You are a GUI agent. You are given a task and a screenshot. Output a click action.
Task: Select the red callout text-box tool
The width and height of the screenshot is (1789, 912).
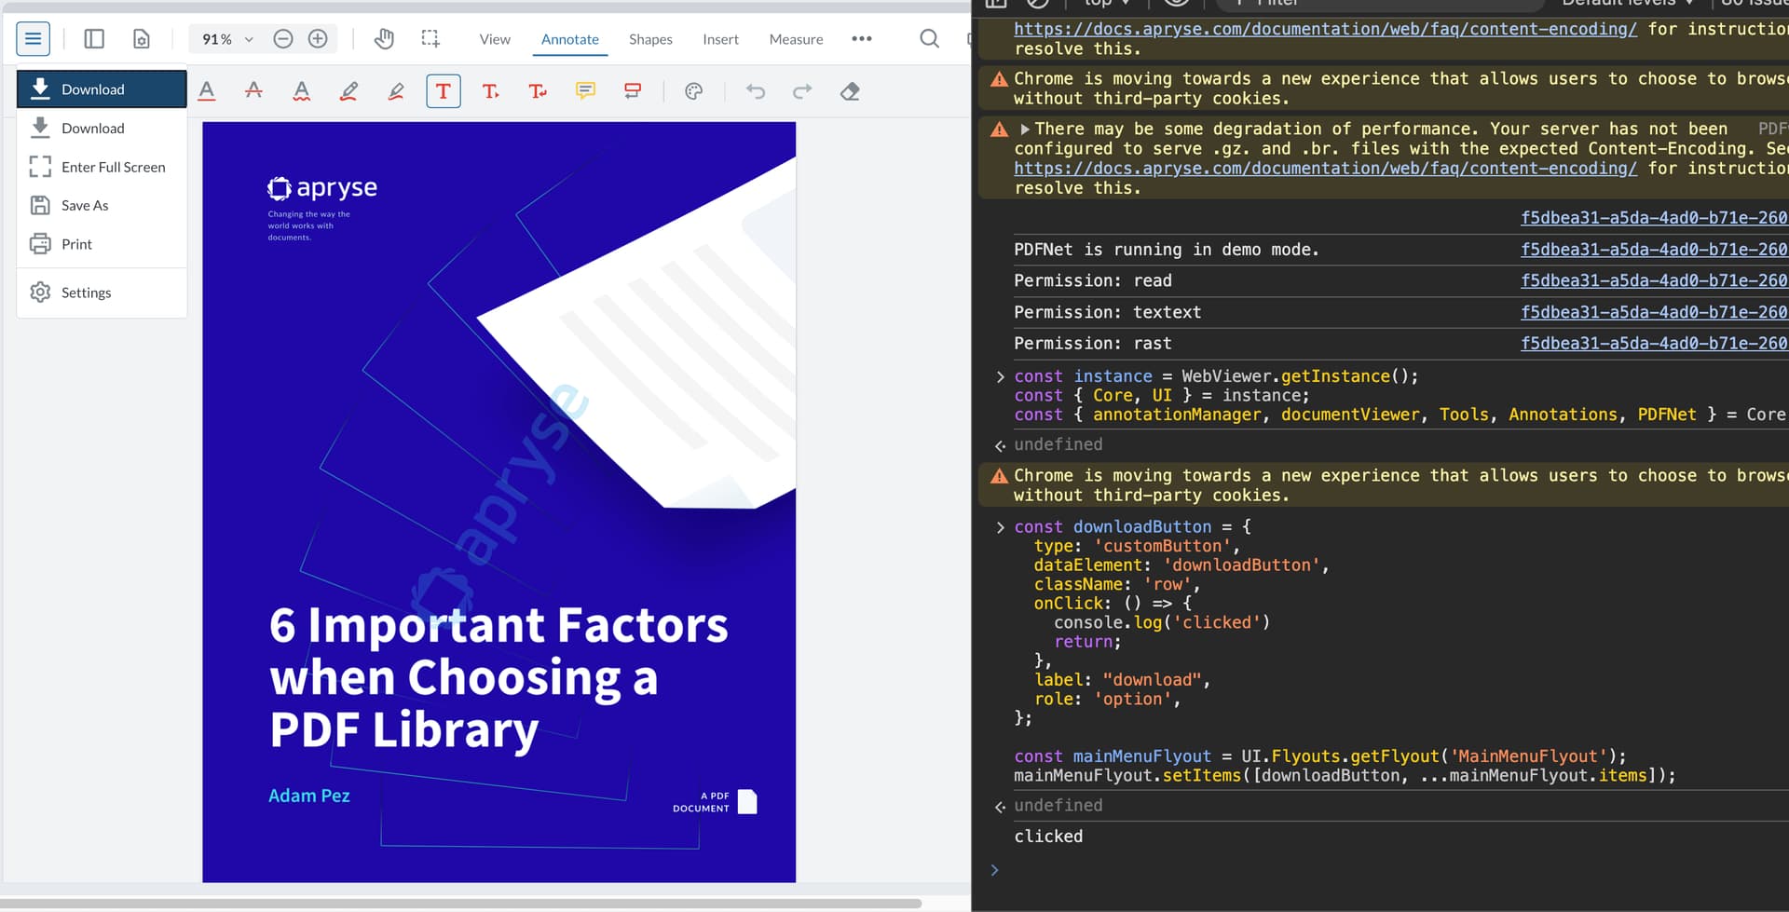633,91
